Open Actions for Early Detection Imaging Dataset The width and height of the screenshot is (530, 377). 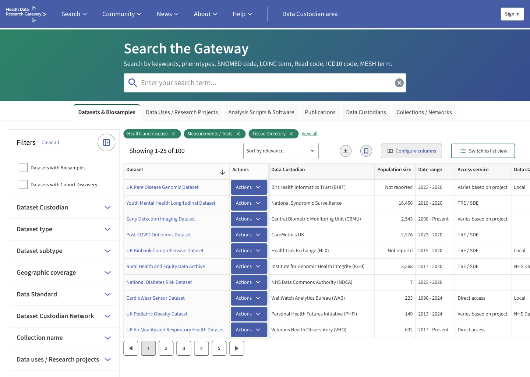[249, 219]
